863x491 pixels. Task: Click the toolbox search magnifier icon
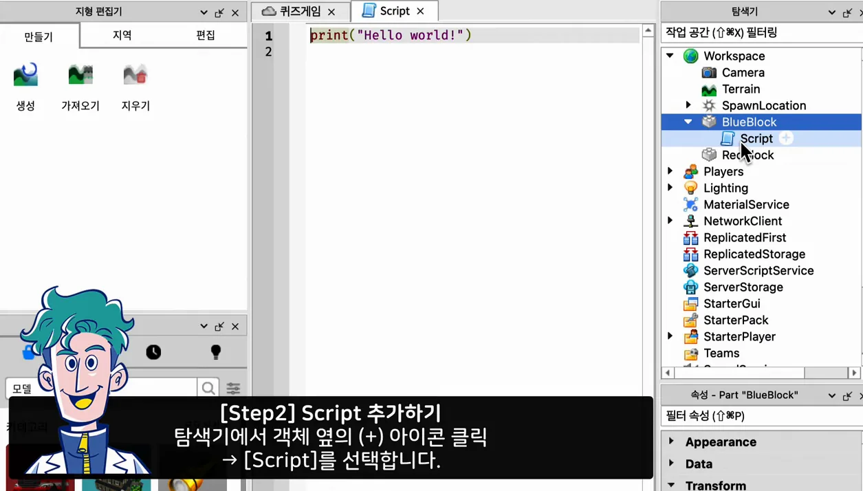pyautogui.click(x=208, y=389)
